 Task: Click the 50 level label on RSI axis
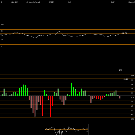tap(2, 35)
